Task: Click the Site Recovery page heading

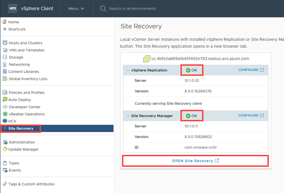Action: click(x=141, y=26)
